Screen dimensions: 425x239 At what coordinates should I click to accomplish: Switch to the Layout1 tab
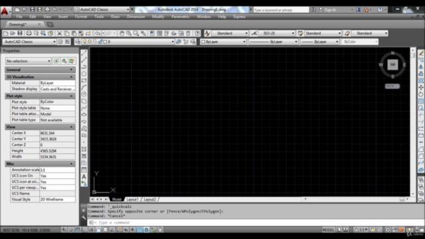pyautogui.click(x=133, y=199)
